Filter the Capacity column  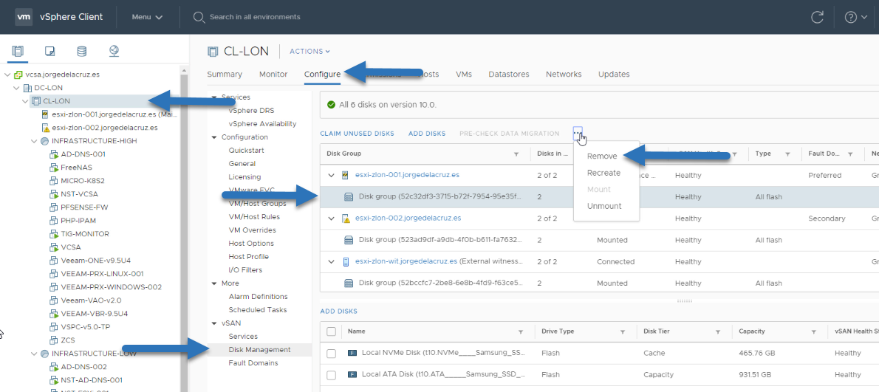(x=813, y=332)
